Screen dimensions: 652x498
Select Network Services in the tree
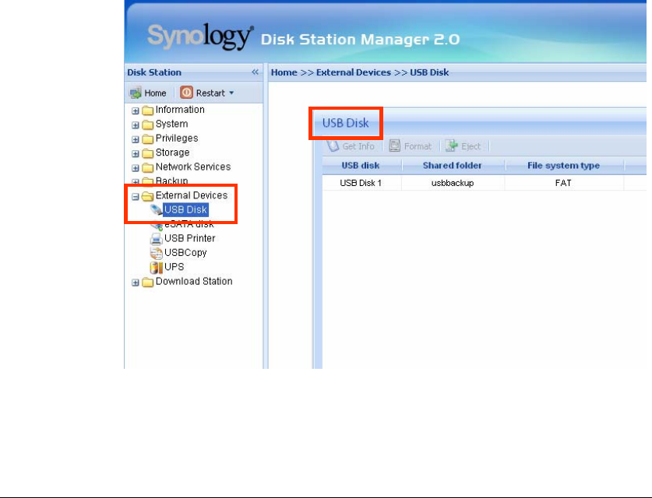pos(193,167)
